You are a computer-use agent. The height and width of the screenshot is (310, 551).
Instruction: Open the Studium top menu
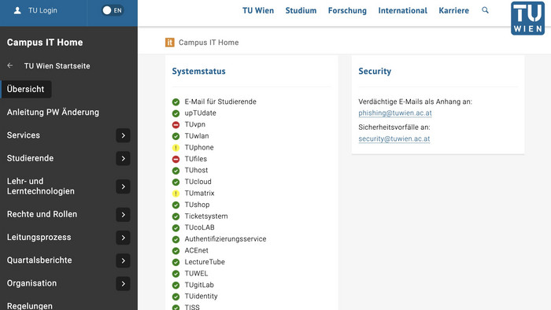[x=301, y=10]
